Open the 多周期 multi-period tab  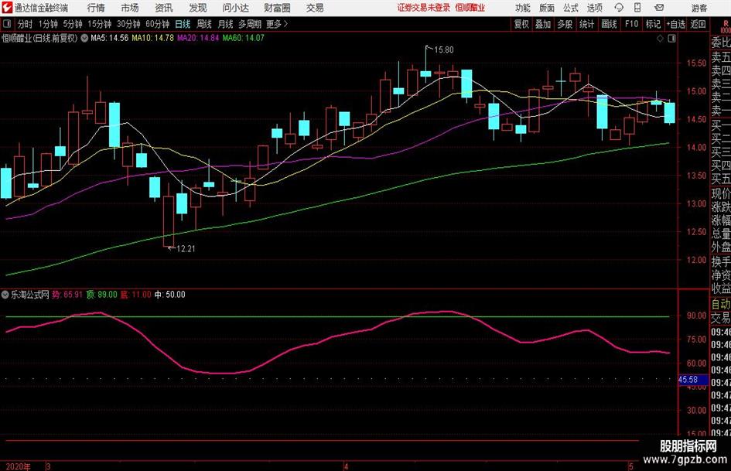click(250, 24)
